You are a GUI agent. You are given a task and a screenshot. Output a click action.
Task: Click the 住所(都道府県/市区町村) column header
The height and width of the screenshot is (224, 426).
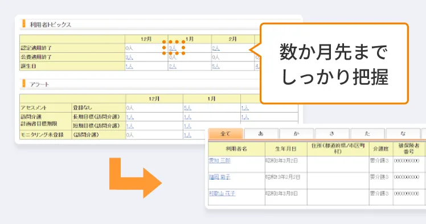click(x=338, y=148)
